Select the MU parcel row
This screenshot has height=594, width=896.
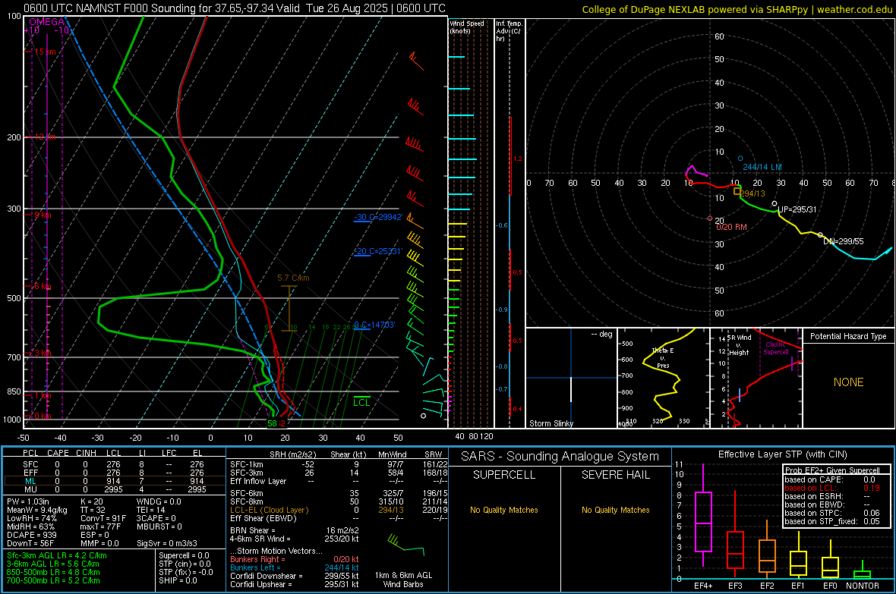tap(115, 489)
